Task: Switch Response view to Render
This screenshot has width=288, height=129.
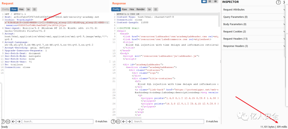Action: (x=141, y=9)
